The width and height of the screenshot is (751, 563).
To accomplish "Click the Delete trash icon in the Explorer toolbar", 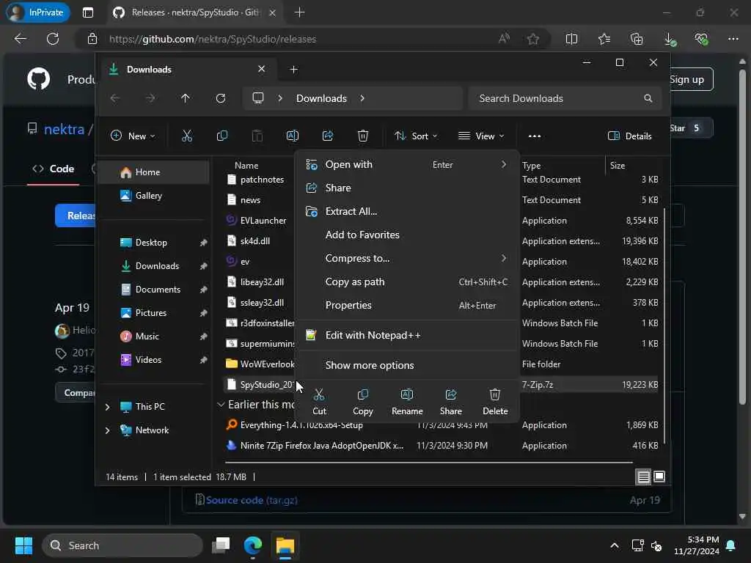I will pyautogui.click(x=363, y=136).
